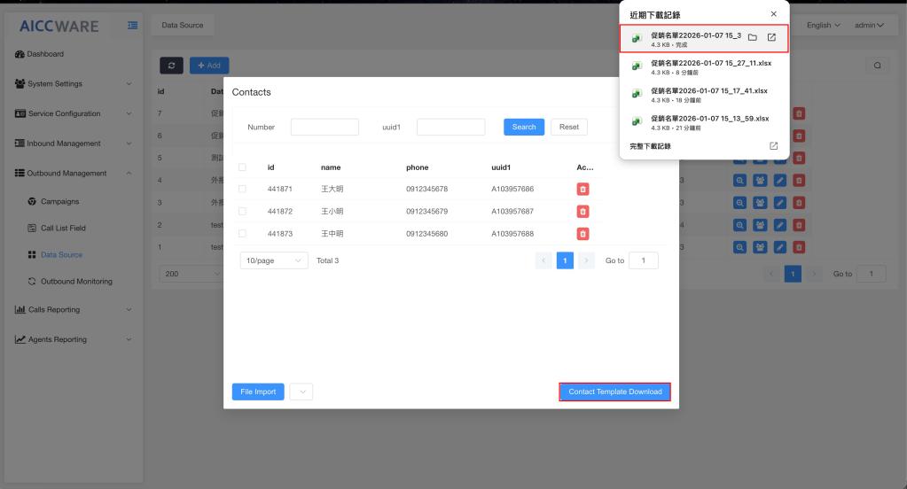Click the Reset button in Contacts
The height and width of the screenshot is (489, 907).
[x=569, y=128]
